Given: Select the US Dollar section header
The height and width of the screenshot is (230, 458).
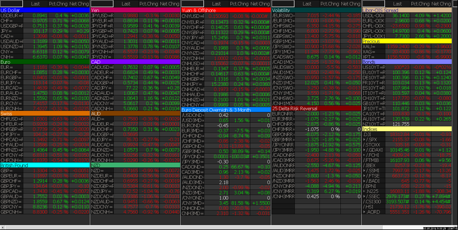Looking at the screenshot, I should tap(45, 10).
